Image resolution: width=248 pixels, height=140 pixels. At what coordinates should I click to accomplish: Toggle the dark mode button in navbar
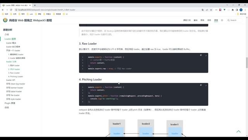click(x=222, y=20)
